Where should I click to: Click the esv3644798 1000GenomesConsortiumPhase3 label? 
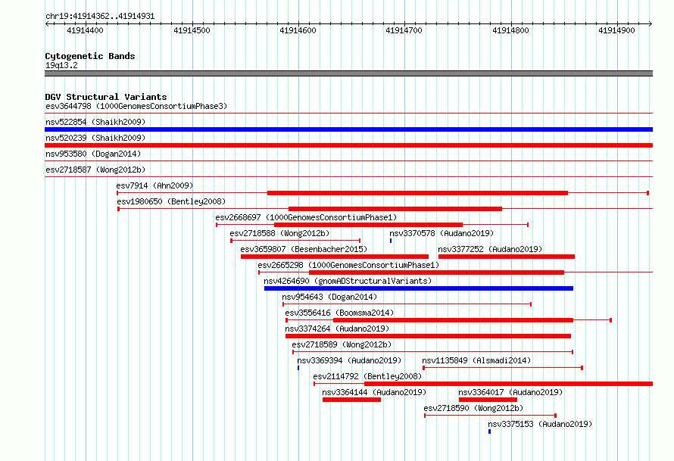[x=136, y=106]
